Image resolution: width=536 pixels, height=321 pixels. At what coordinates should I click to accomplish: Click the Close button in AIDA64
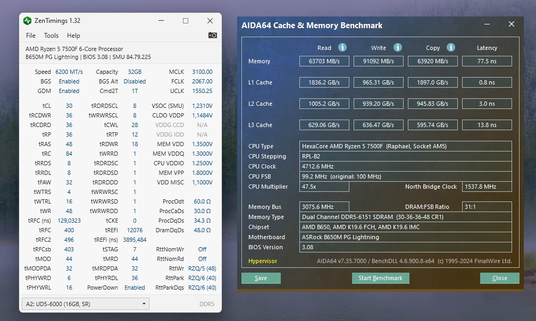(x=499, y=278)
